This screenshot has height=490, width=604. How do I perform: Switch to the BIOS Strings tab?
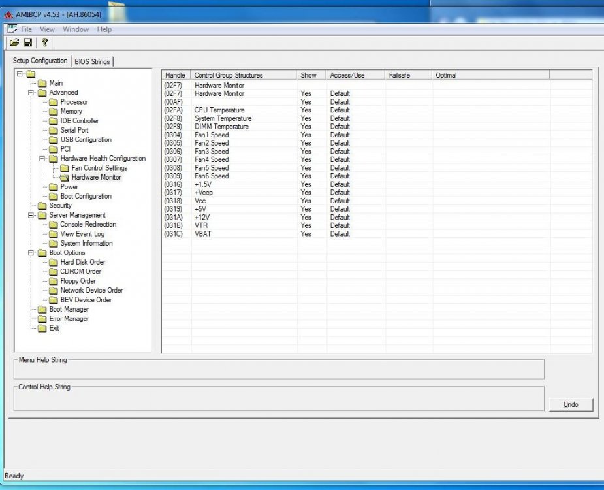(93, 61)
